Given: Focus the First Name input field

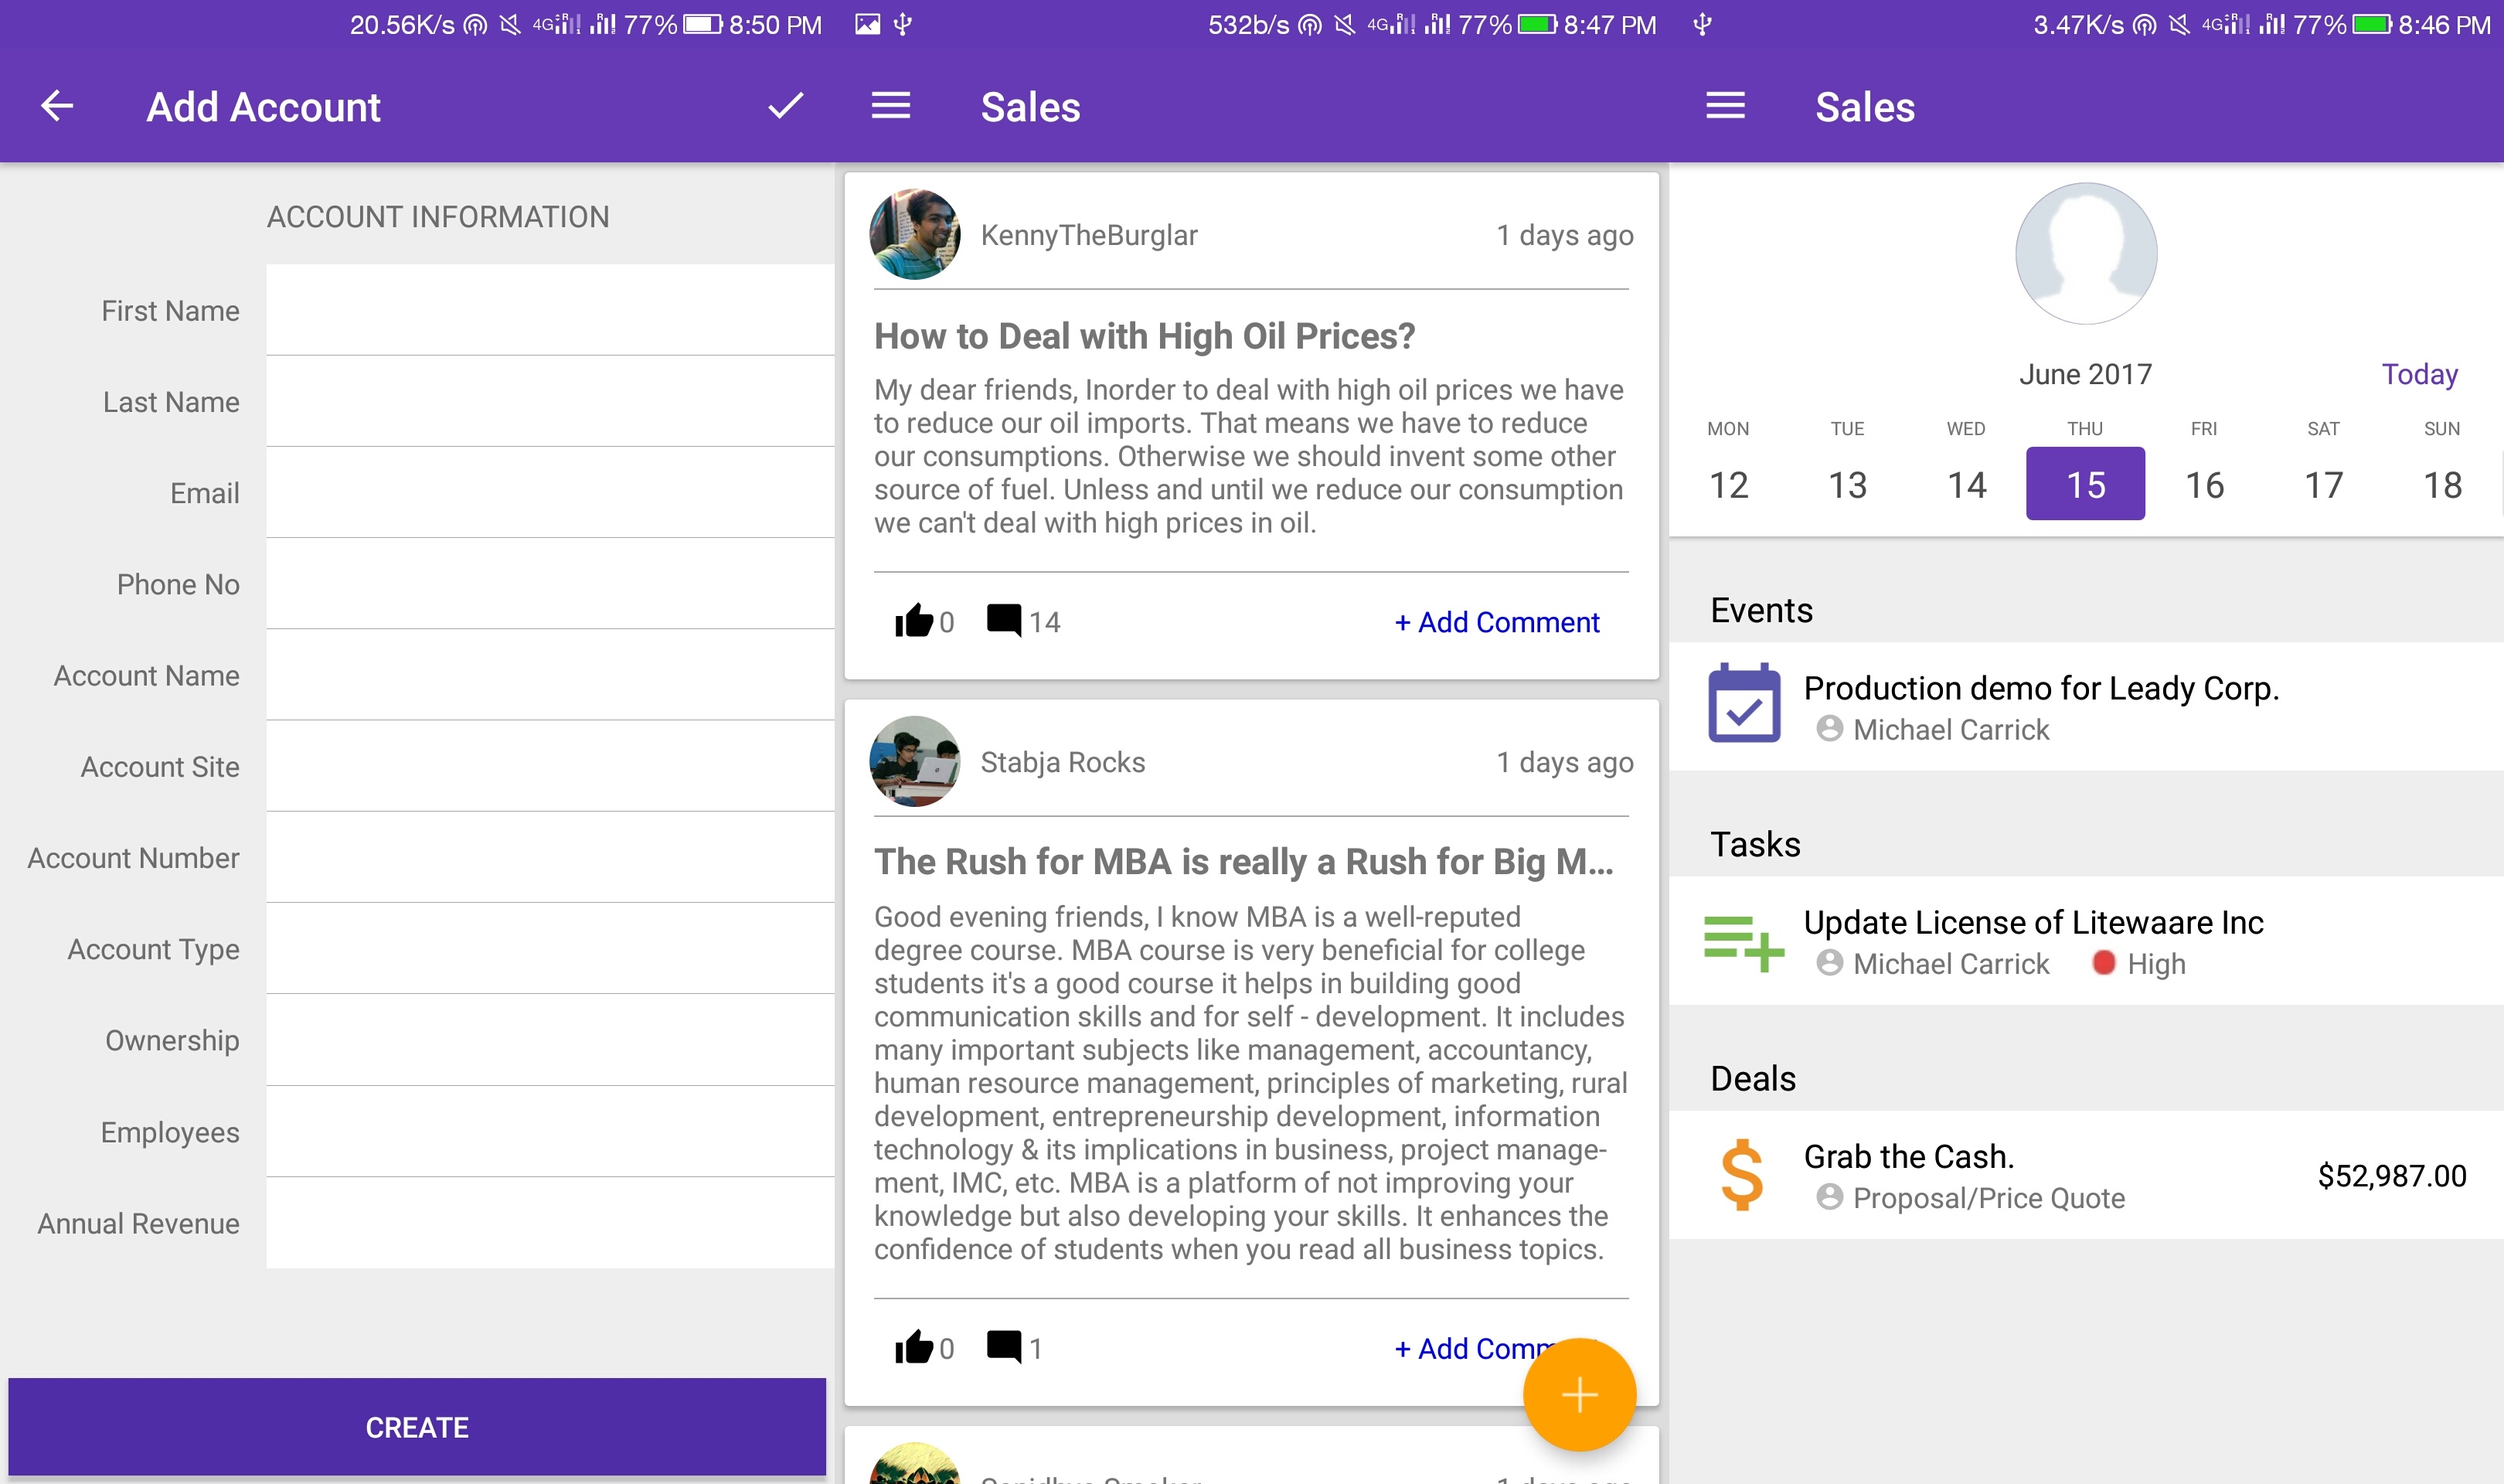Looking at the screenshot, I should [x=549, y=310].
